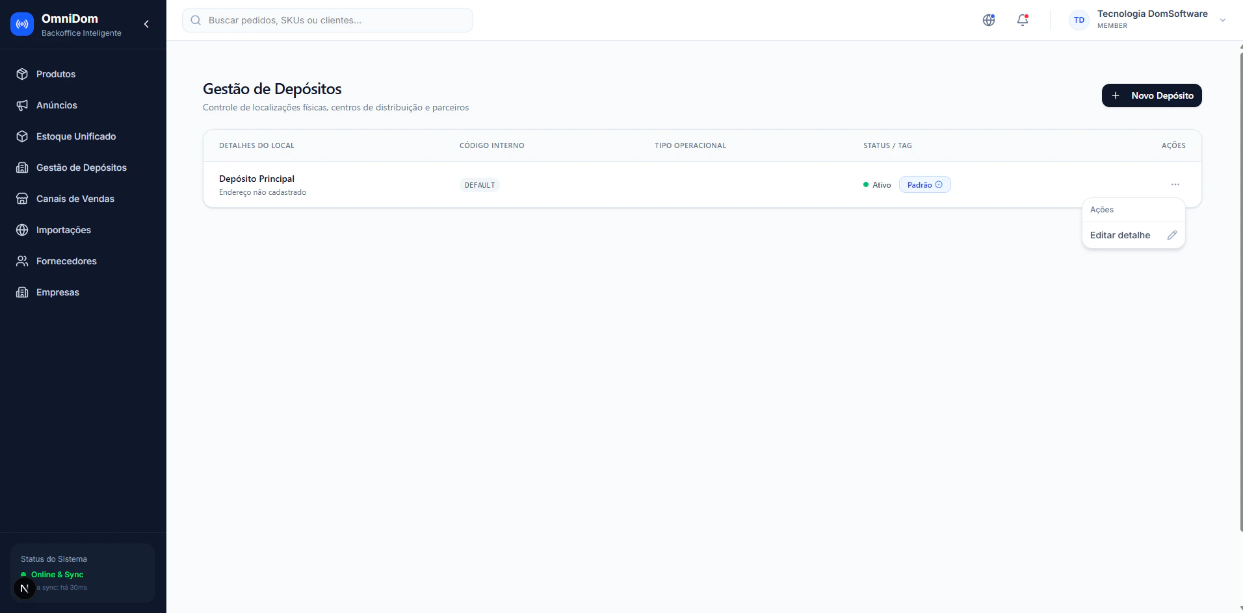The height and width of the screenshot is (613, 1243).
Task: Collapse the sidebar with the chevron arrow
Action: coord(146,24)
